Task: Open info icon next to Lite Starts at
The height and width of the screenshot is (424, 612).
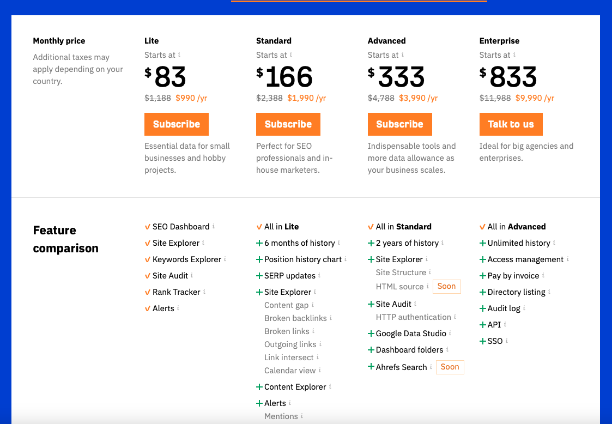Action: point(179,54)
